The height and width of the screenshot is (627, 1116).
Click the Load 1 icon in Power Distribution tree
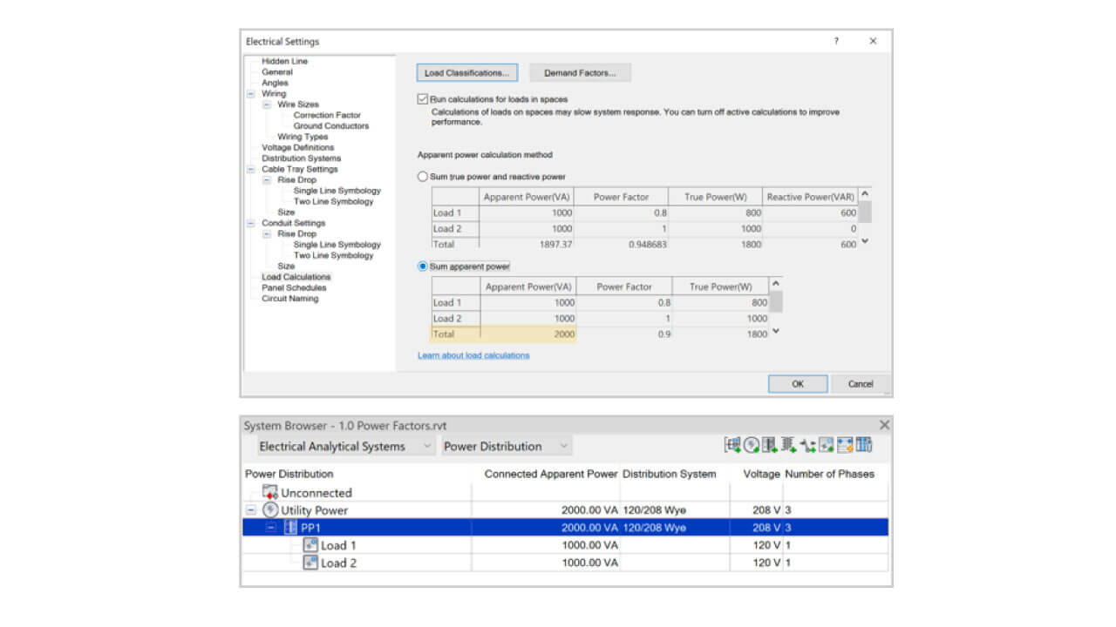[x=310, y=545]
